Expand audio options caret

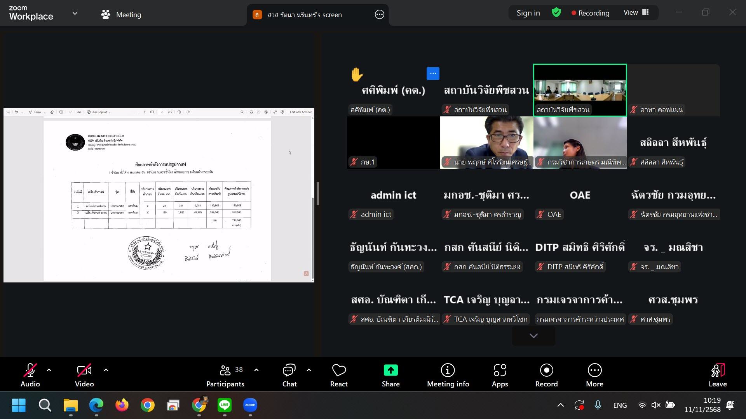point(49,370)
